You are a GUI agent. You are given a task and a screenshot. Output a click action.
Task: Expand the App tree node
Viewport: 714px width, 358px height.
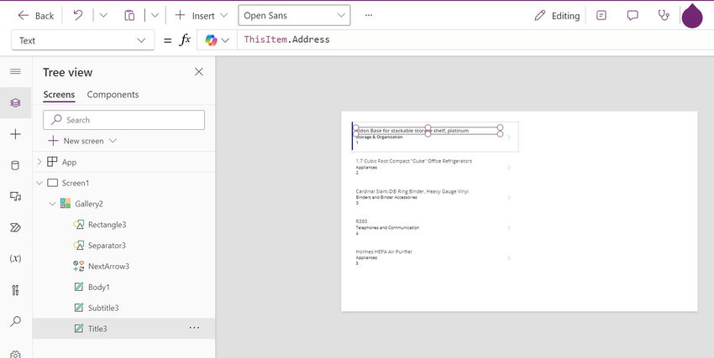pyautogui.click(x=39, y=162)
